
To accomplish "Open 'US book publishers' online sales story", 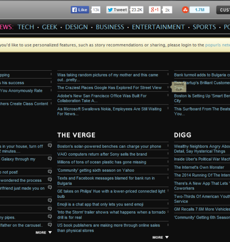I will coord(108,228).
